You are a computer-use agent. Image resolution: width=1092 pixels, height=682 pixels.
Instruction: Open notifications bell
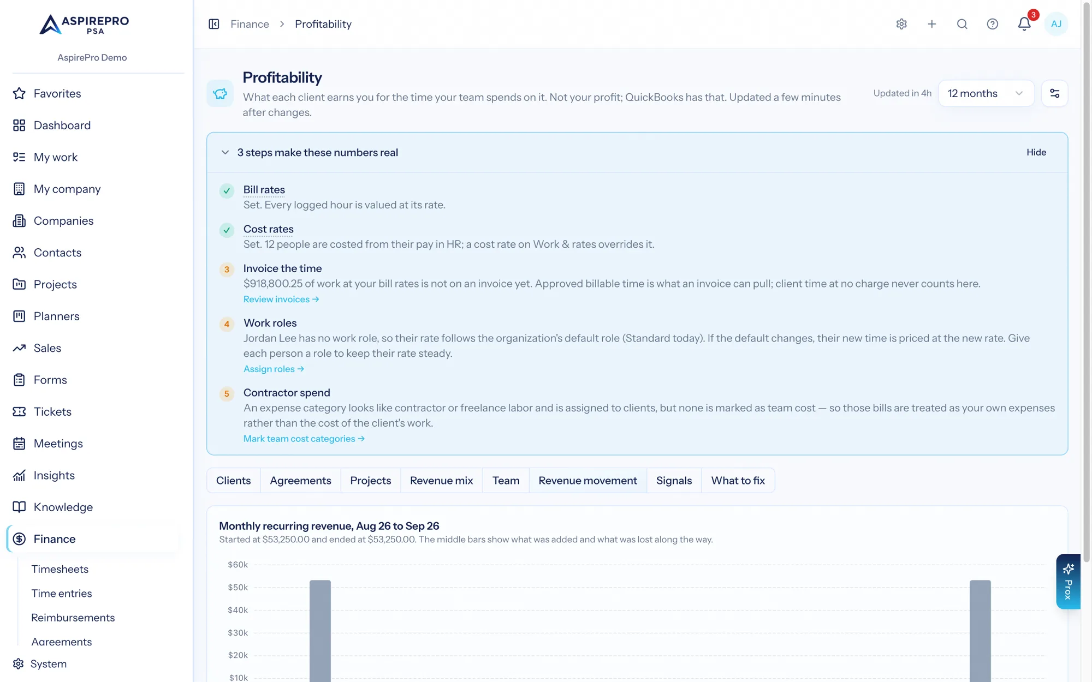(1024, 24)
